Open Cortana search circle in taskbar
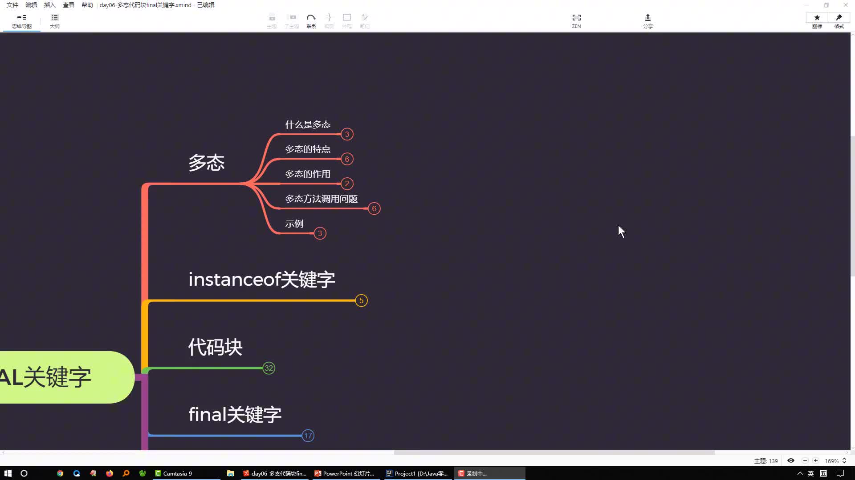Screen dimensions: 855x480 (24, 473)
